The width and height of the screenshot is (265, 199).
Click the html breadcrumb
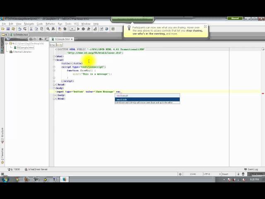pos(53,45)
